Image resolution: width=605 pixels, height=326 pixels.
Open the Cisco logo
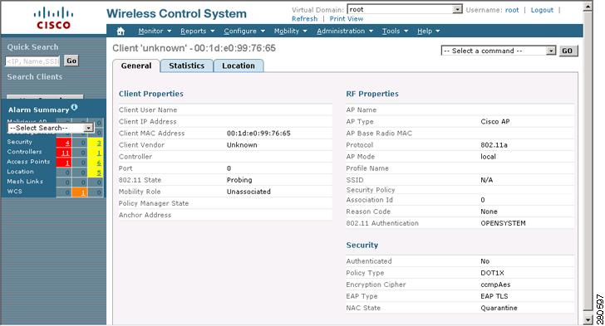[x=53, y=17]
